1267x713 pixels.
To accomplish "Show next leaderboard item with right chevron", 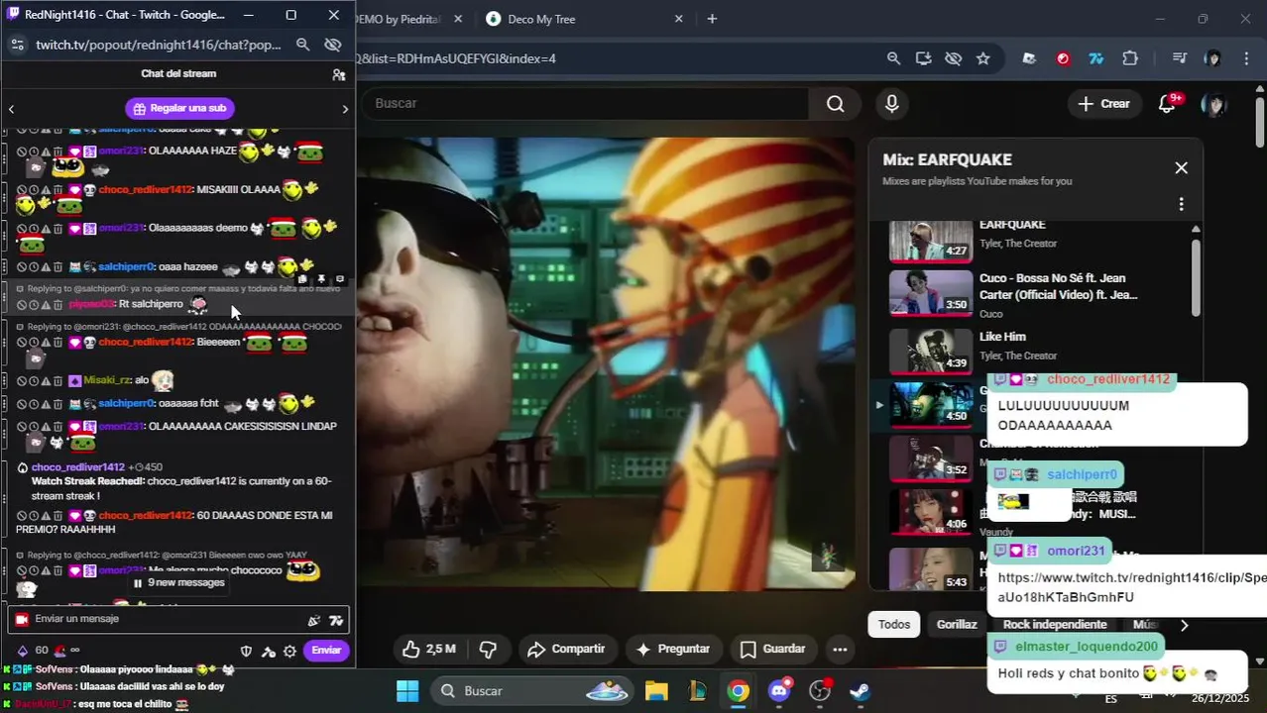I will pyautogui.click(x=345, y=109).
